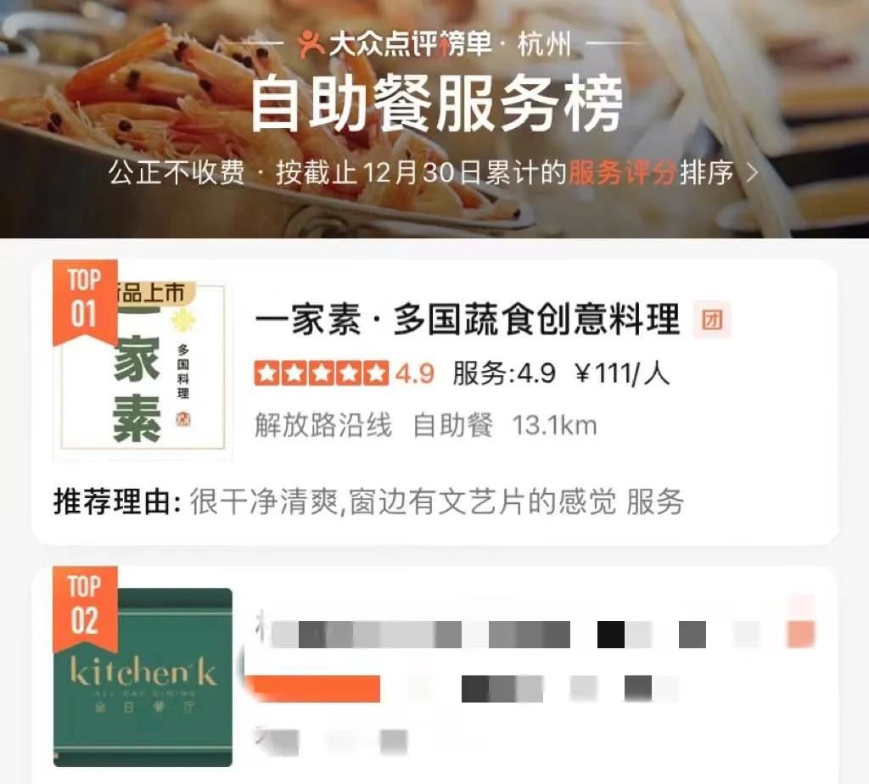
Task: Expand ranking rules via the right chevron arrow
Action: [752, 173]
